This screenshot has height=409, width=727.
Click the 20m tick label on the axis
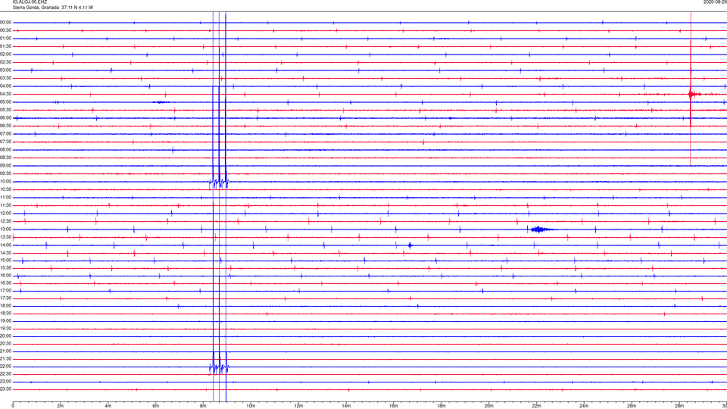488,406
